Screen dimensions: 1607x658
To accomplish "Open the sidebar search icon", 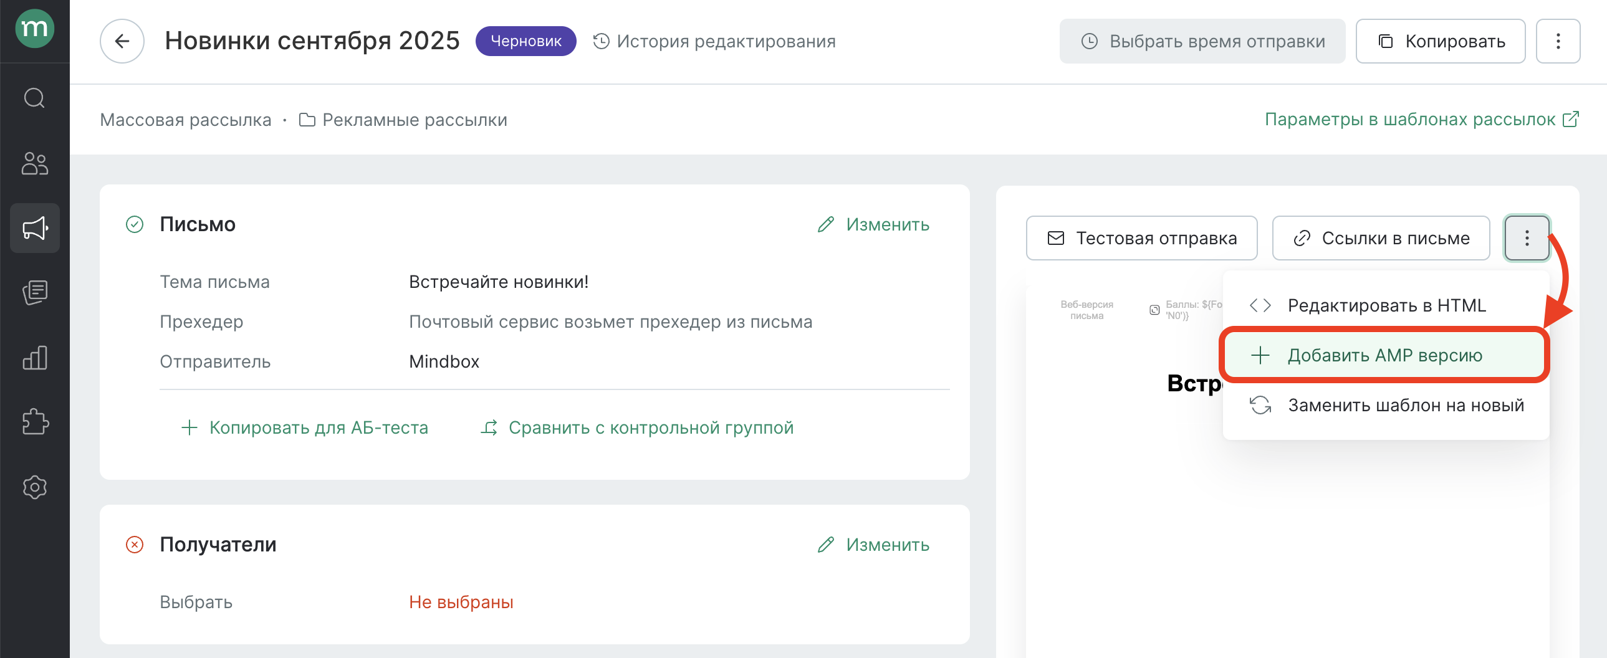I will click(x=35, y=98).
